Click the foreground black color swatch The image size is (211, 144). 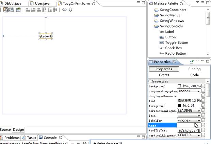point(179,106)
